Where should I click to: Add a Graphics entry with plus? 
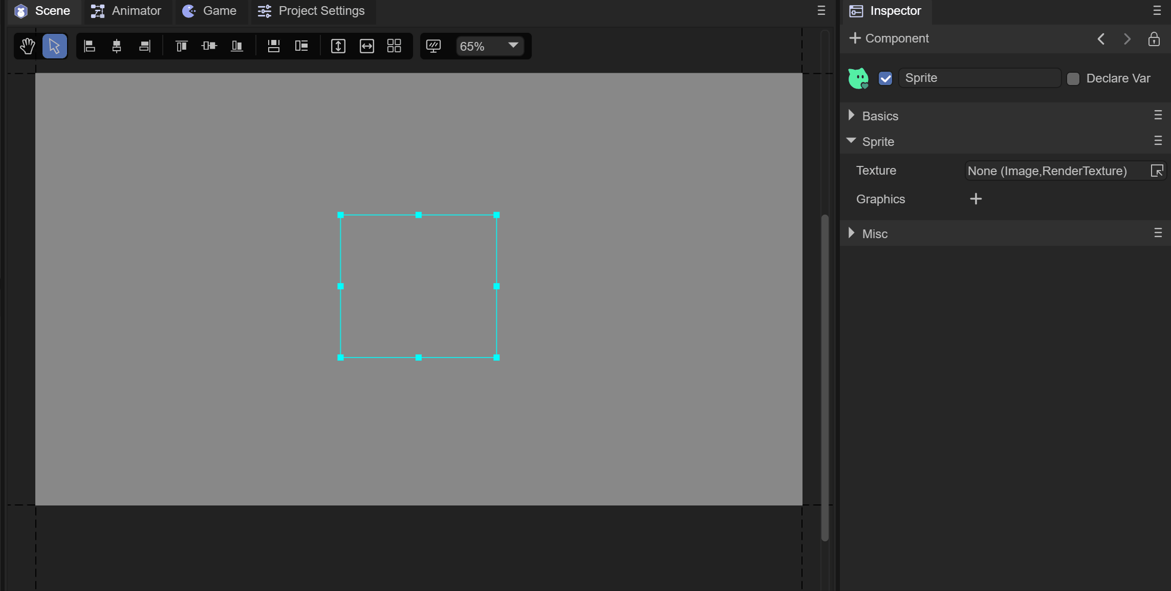pyautogui.click(x=976, y=199)
